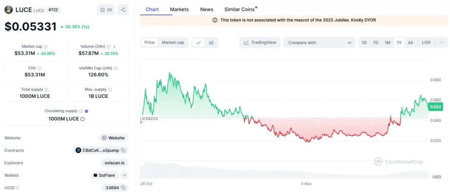Switch chart display to Price

pyautogui.click(x=150, y=42)
